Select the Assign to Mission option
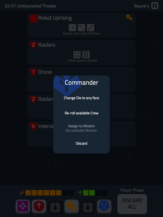The width and height of the screenshot is (163, 217). (81, 128)
